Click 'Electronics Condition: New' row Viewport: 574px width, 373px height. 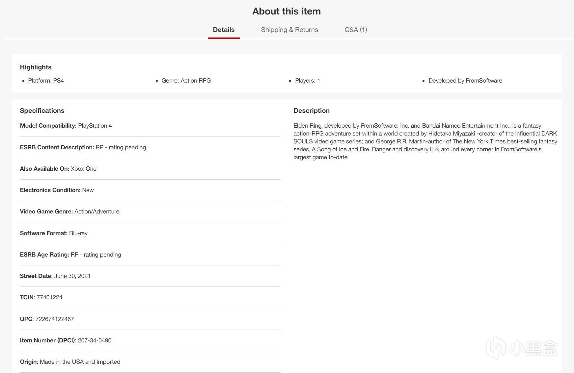(x=150, y=190)
